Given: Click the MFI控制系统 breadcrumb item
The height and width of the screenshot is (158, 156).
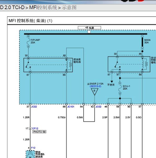Looking at the screenshot, I should coord(43,8).
